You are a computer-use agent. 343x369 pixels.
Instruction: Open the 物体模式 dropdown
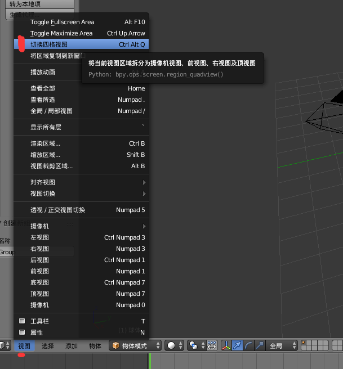click(x=135, y=345)
